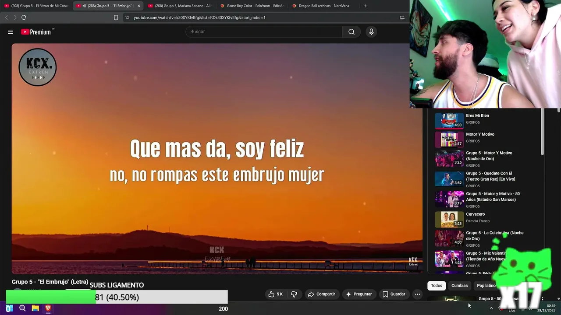Click the video player area
The height and width of the screenshot is (315, 561).
217,158
